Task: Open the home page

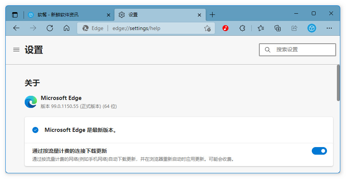Action: 67,28
